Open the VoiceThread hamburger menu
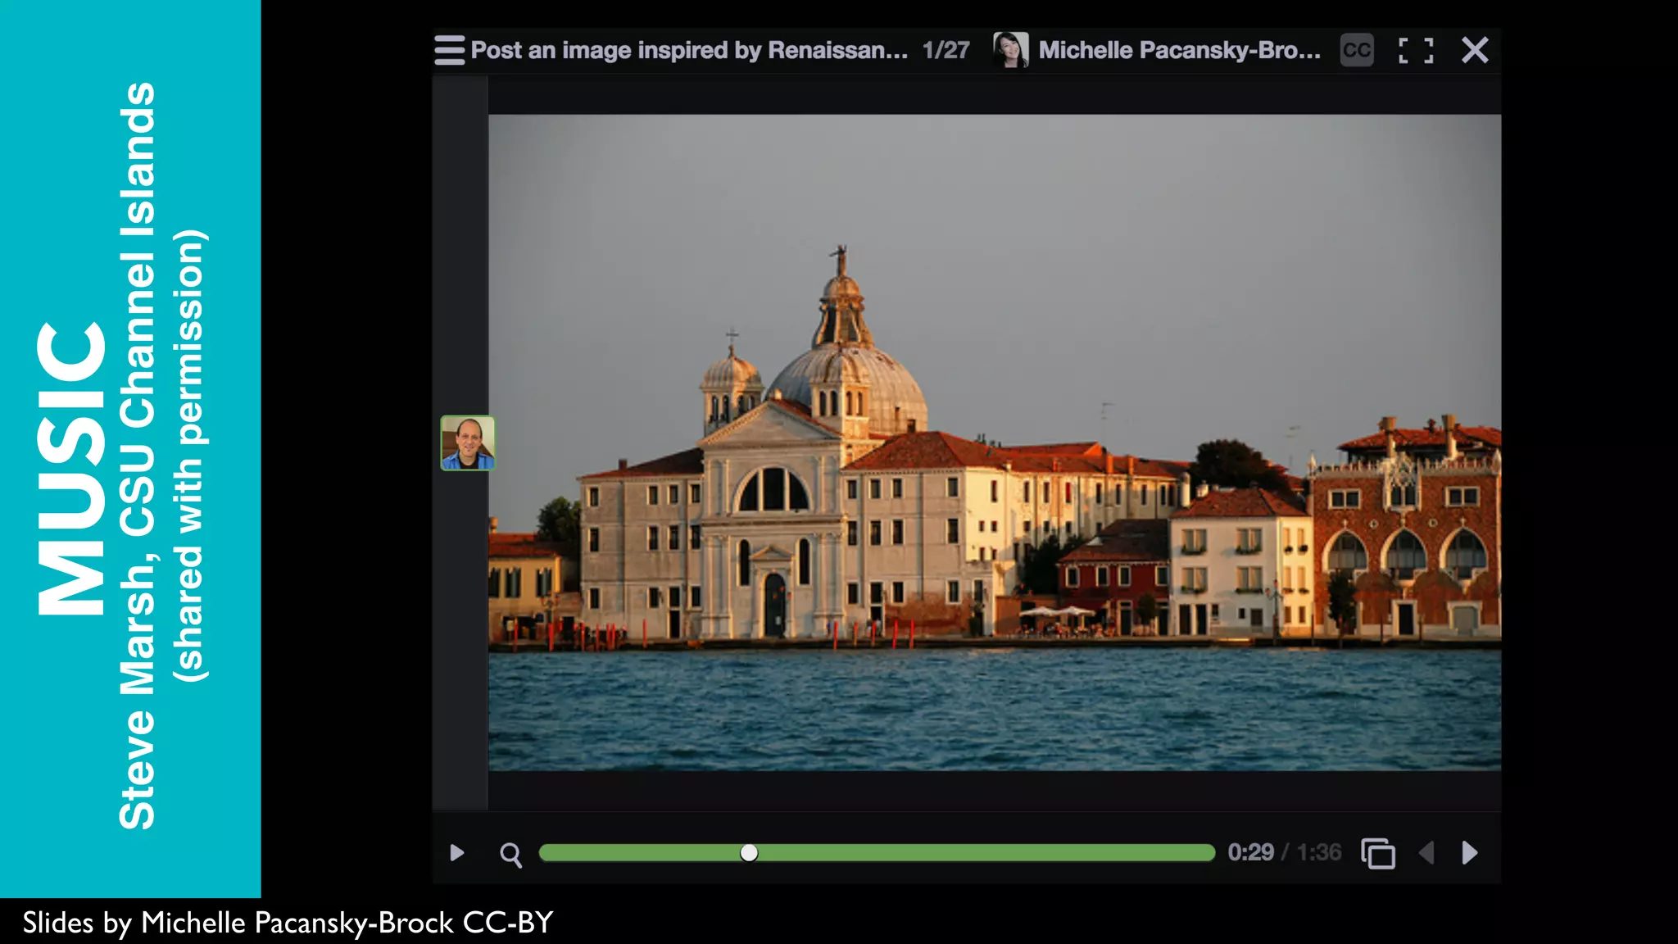Image resolution: width=1678 pixels, height=944 pixels. (x=449, y=50)
